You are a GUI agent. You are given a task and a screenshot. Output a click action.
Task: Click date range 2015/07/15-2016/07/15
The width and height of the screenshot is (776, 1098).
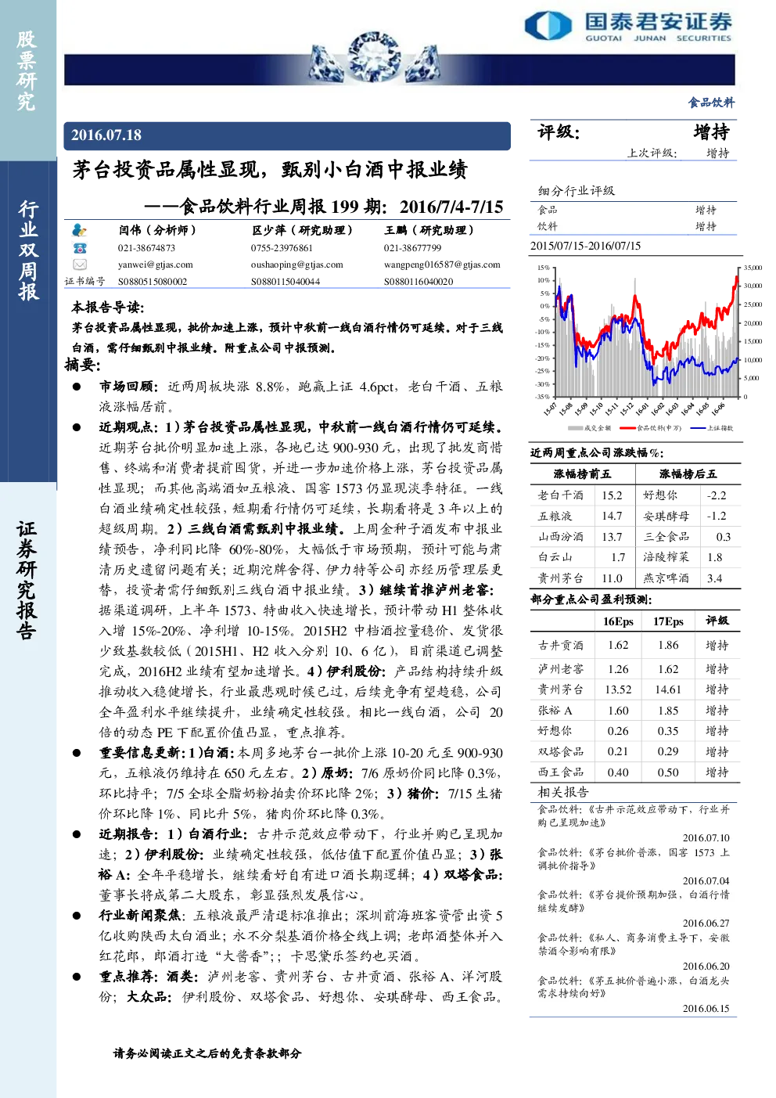click(585, 246)
